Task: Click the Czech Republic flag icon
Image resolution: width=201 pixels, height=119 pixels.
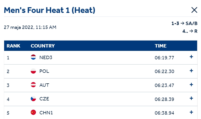Action: [33, 99]
